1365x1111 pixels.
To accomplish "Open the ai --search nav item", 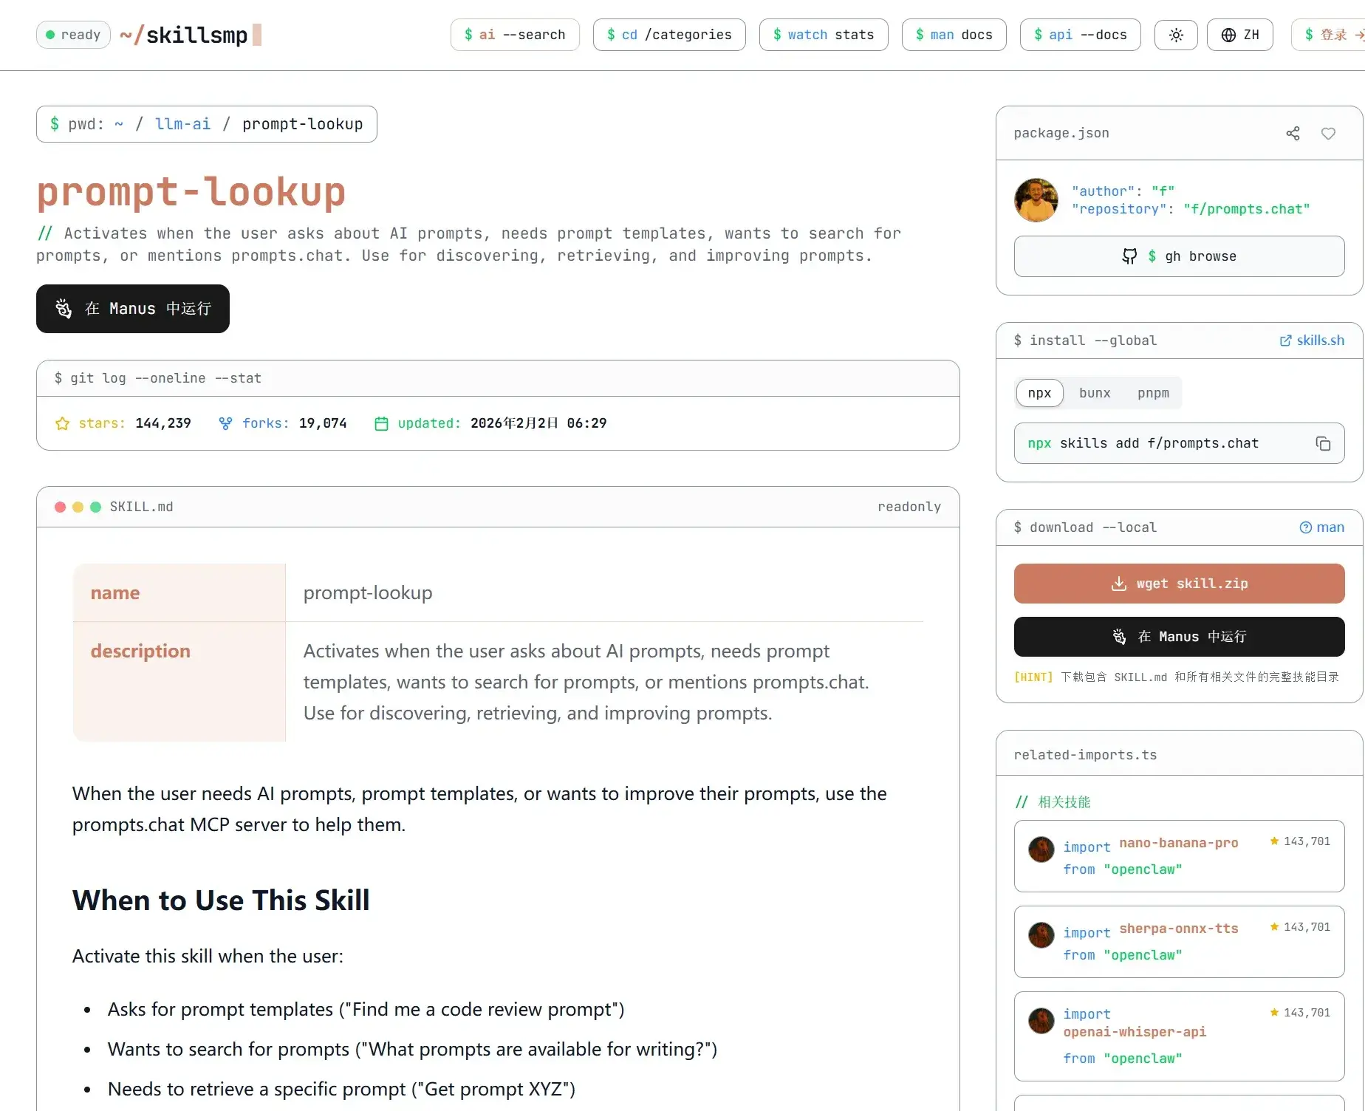I will [515, 35].
